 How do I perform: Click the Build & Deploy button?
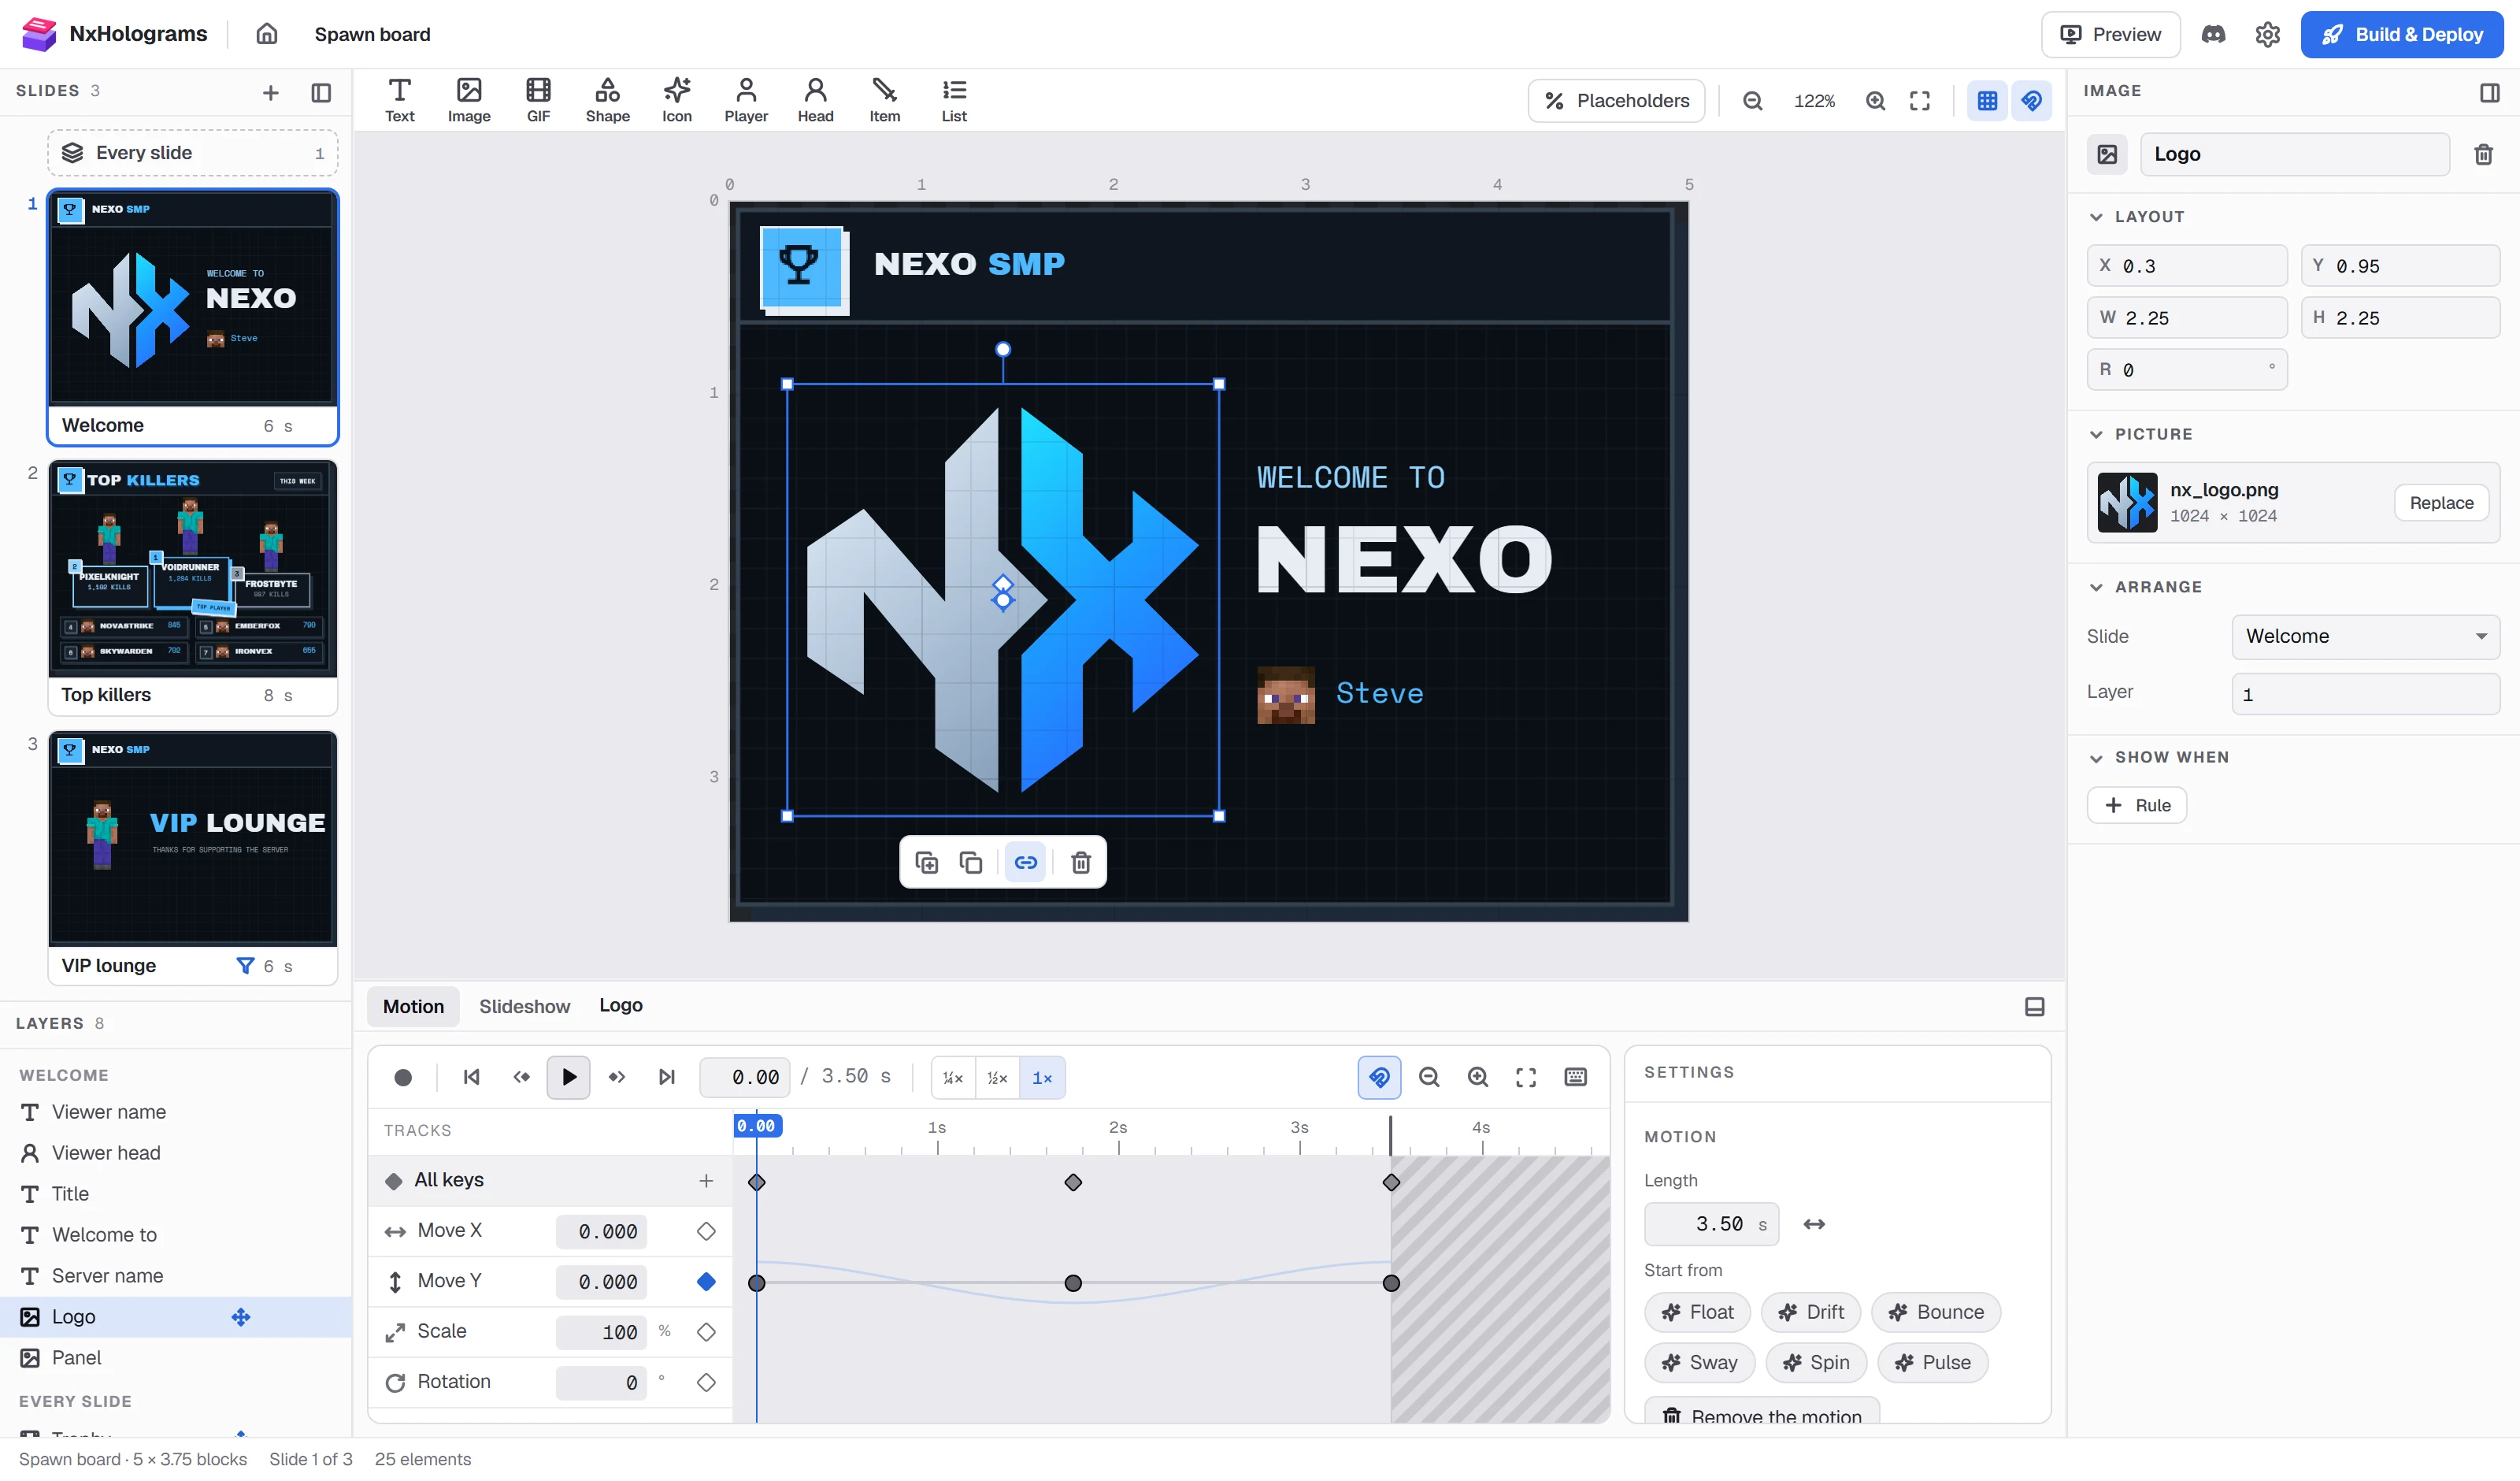[2401, 34]
